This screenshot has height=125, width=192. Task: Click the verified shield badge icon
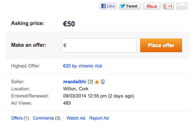coord(103,82)
